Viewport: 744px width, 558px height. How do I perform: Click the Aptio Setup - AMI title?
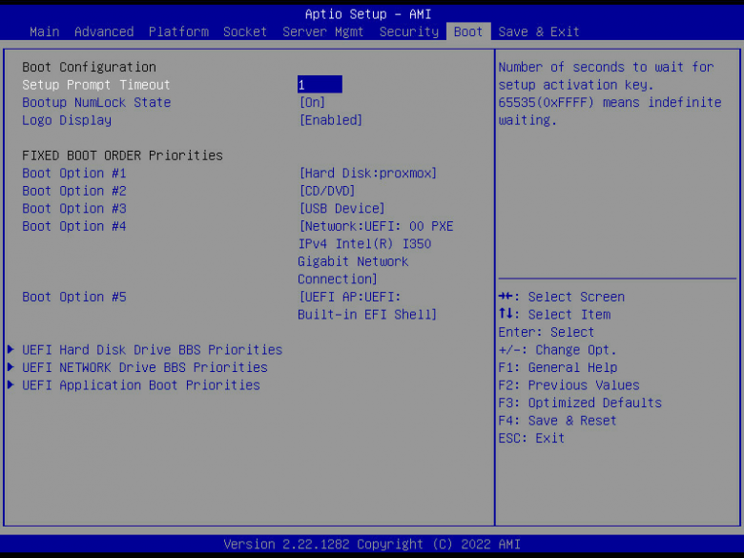[368, 14]
